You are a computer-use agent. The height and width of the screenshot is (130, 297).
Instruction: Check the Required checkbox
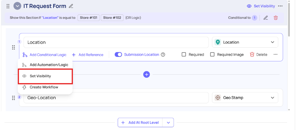pyautogui.click(x=184, y=55)
